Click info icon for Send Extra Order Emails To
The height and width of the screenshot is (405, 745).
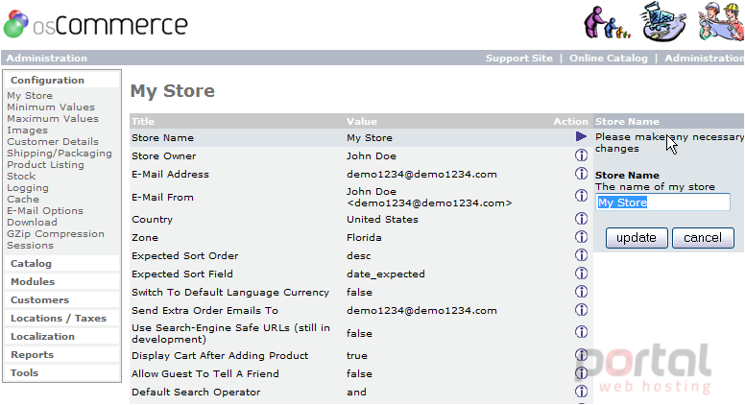click(x=581, y=310)
